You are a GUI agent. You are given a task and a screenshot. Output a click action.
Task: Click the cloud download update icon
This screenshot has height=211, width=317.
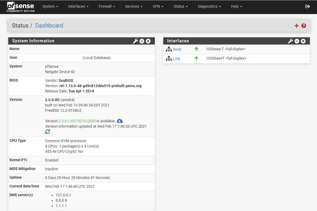120,121
